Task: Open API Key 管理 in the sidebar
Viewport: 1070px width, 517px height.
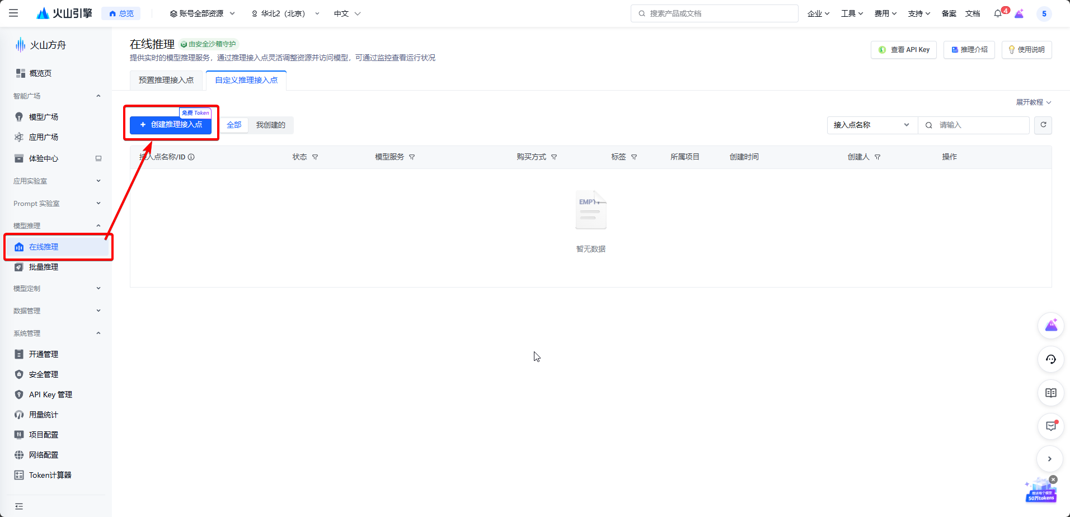Action: (50, 394)
